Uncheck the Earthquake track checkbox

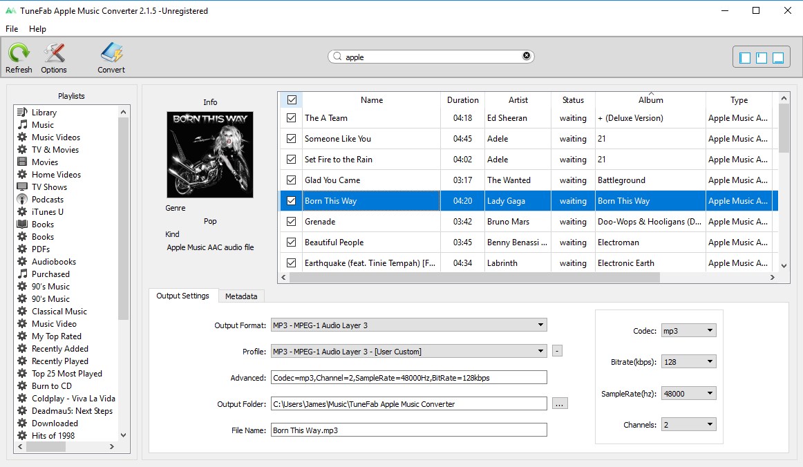(x=292, y=263)
